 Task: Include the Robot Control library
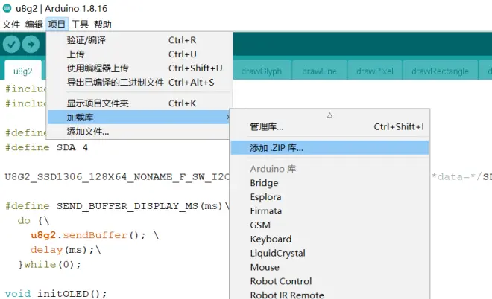(x=329, y=281)
